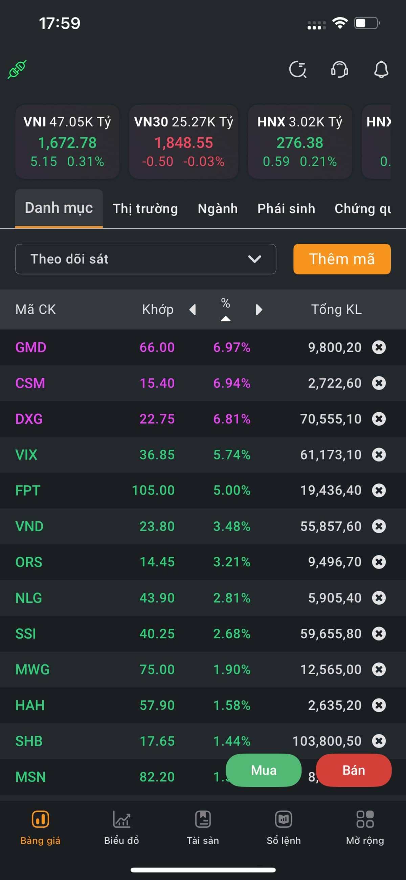406x880 pixels.
Task: Open MSN stock symbol
Action: (x=30, y=777)
